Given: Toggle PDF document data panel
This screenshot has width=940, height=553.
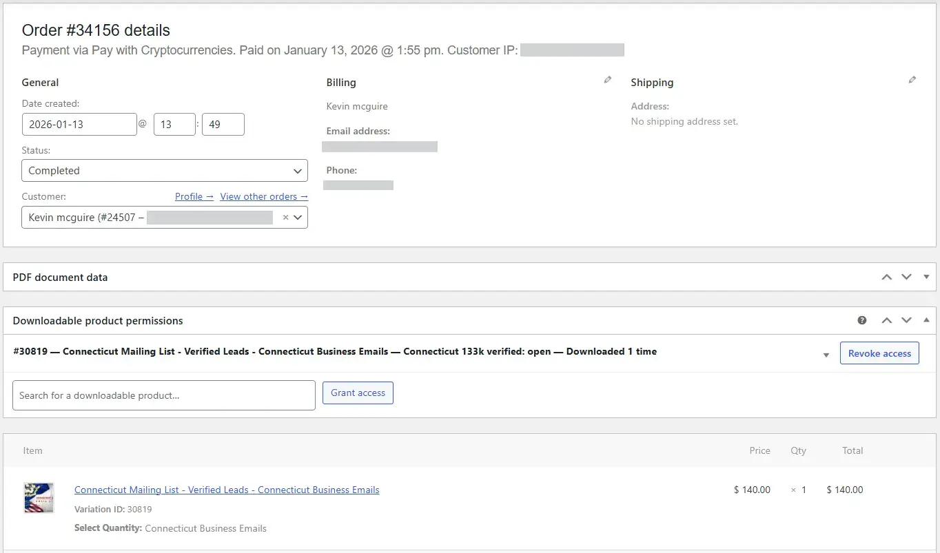Looking at the screenshot, I should 926,277.
